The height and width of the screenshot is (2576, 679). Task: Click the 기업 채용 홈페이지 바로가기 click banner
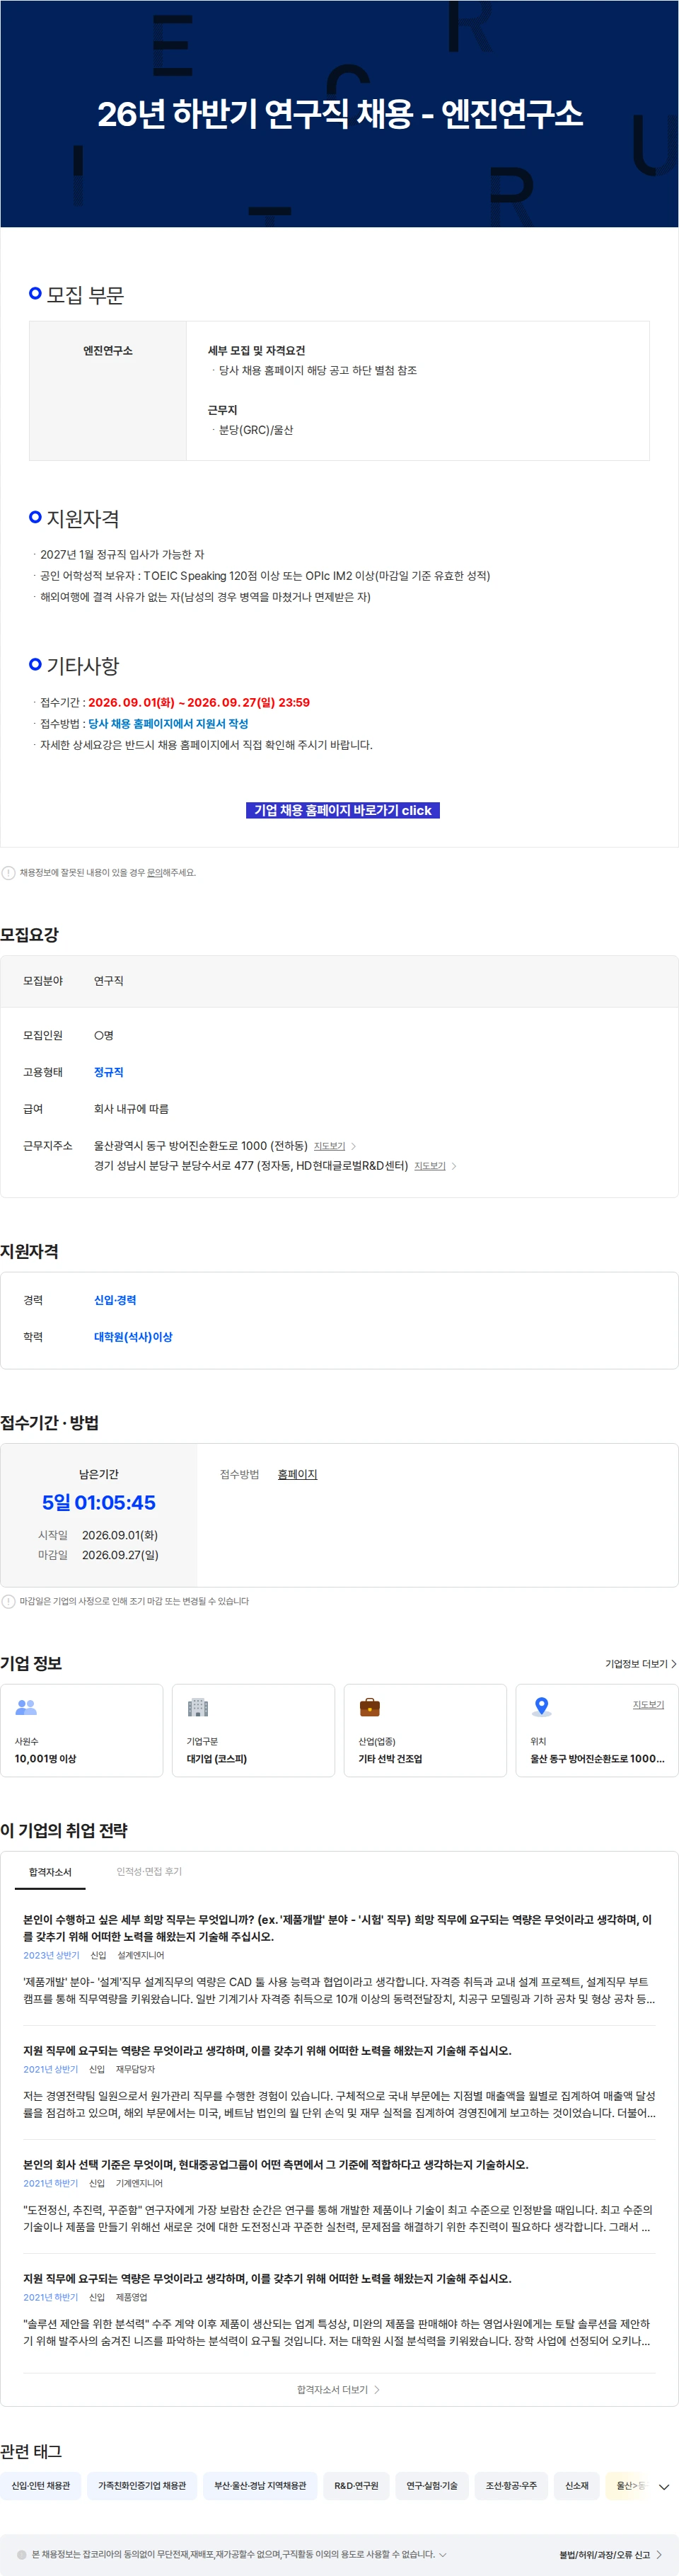tap(342, 810)
